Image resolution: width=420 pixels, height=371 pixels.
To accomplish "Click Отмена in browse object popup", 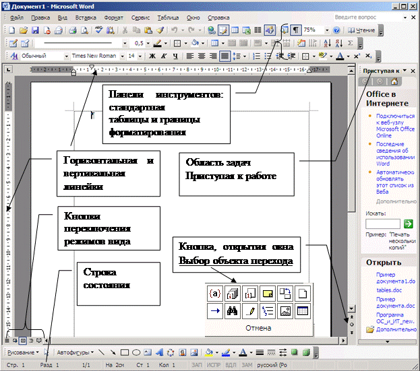I will tap(258, 328).
